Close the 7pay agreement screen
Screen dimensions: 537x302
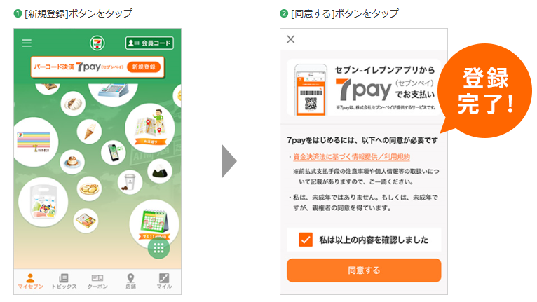[x=291, y=39]
